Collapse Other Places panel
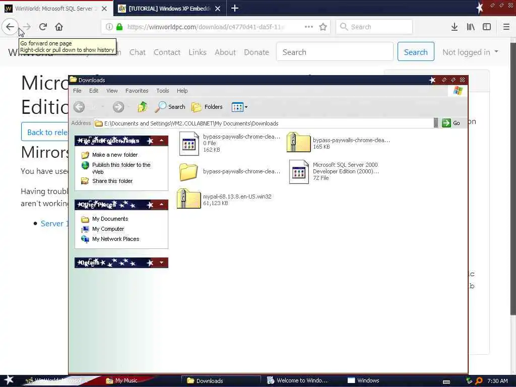 click(x=162, y=205)
